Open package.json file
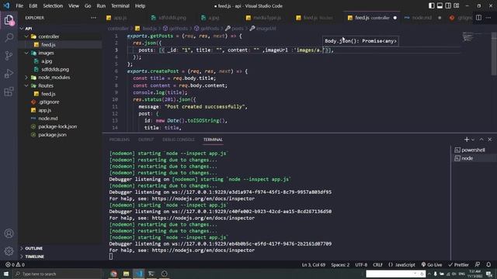Screen dimensions: 497x279 coord(60,135)
